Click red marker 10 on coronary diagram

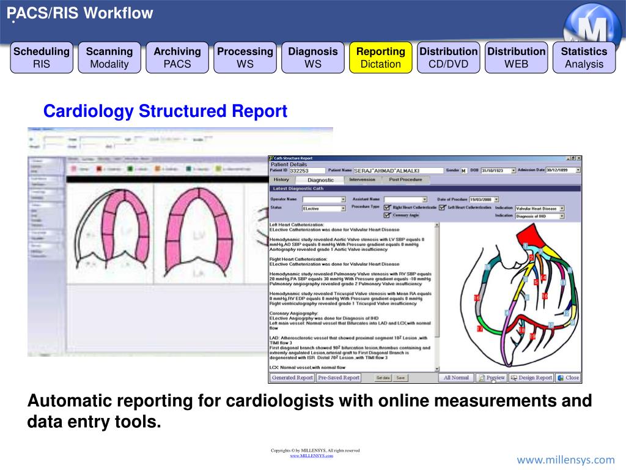545,296
